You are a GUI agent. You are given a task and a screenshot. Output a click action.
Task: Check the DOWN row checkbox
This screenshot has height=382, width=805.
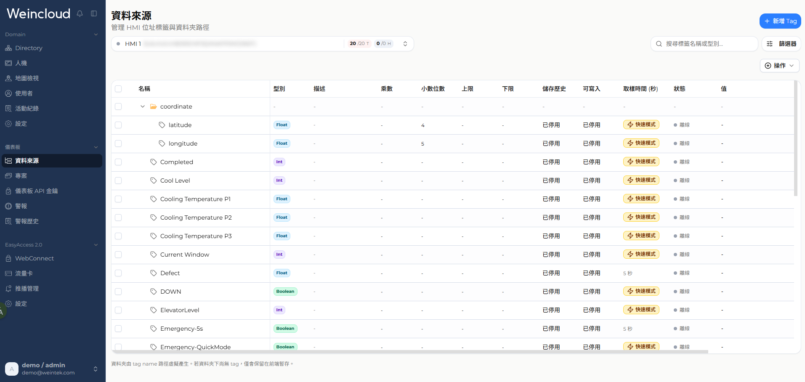tap(118, 292)
